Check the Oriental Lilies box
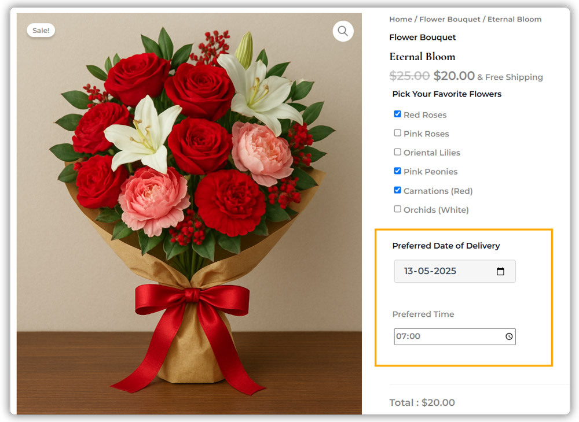 point(397,152)
